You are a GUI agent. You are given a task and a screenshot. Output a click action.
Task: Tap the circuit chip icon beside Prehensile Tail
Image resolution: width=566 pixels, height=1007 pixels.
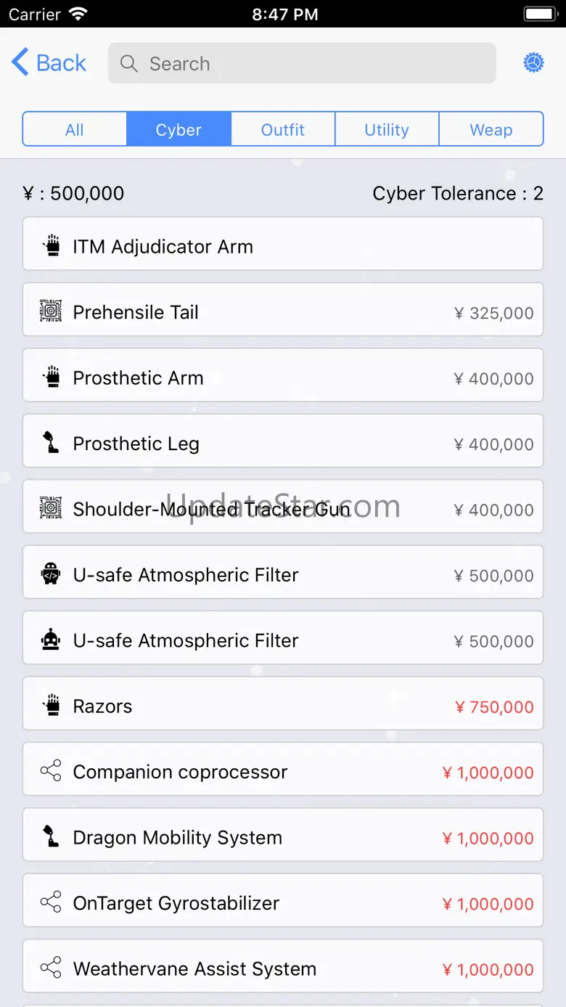(x=51, y=311)
